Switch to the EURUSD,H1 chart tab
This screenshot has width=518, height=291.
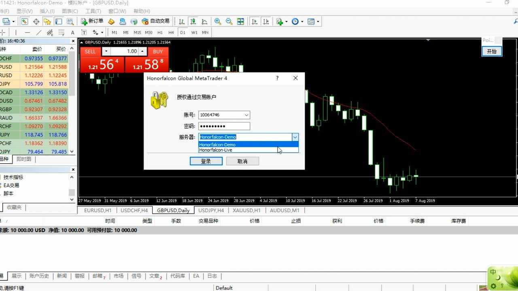point(98,210)
